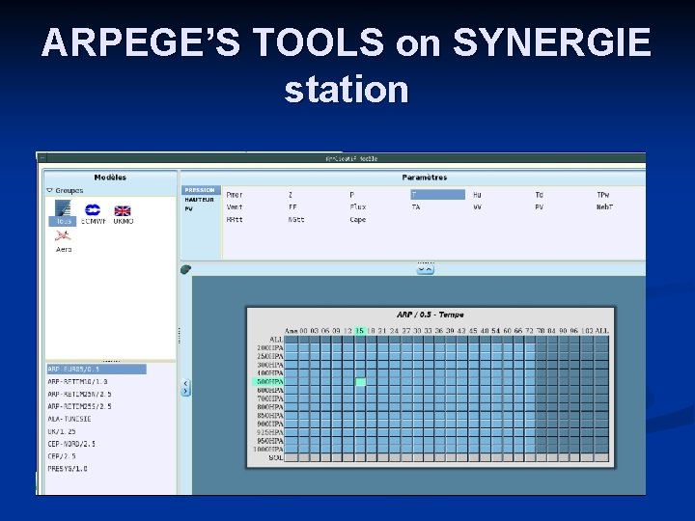Select the ALL column header after 102
Screen dimensions: 695x521
tap(601, 331)
